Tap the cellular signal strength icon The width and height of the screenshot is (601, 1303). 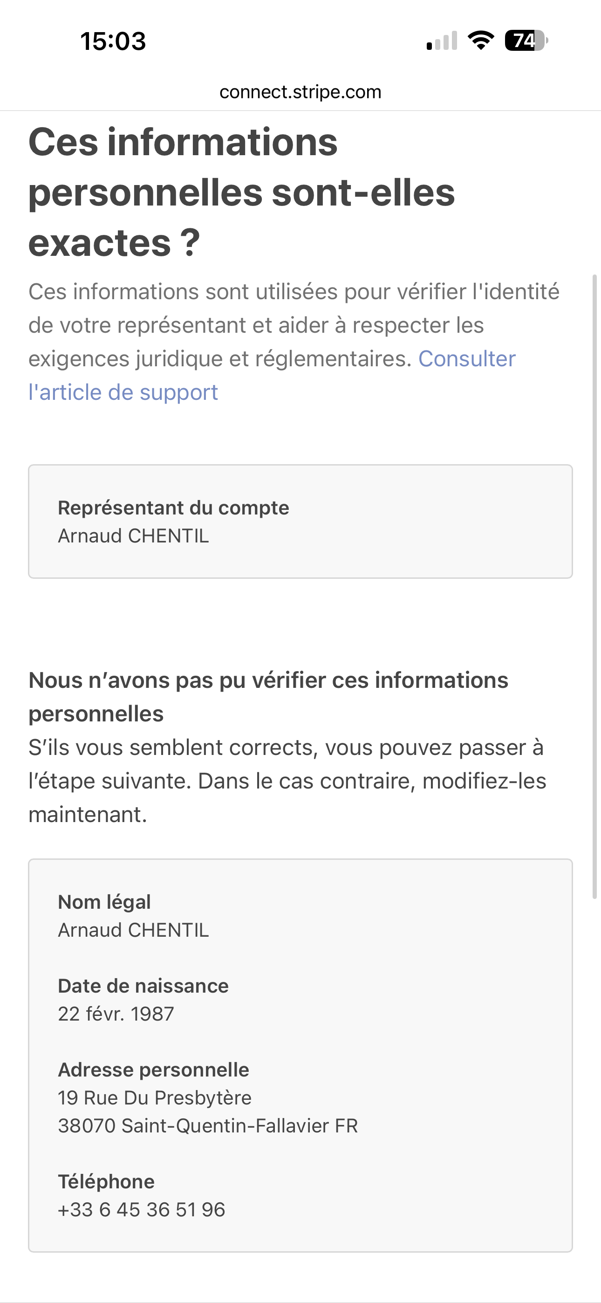(442, 41)
